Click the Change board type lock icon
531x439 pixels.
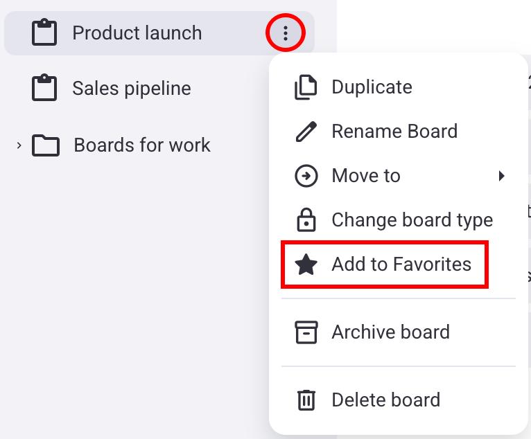coord(306,220)
